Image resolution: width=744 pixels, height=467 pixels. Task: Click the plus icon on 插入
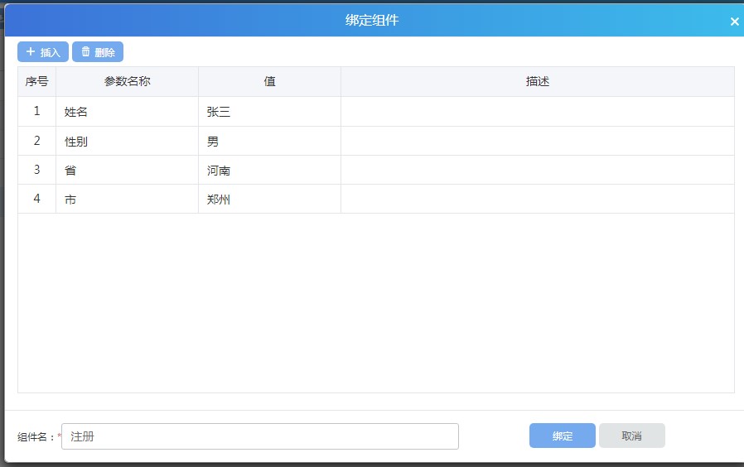31,52
